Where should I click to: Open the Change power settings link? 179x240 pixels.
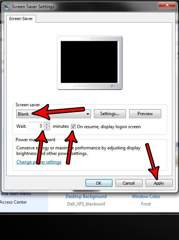pos(39,162)
